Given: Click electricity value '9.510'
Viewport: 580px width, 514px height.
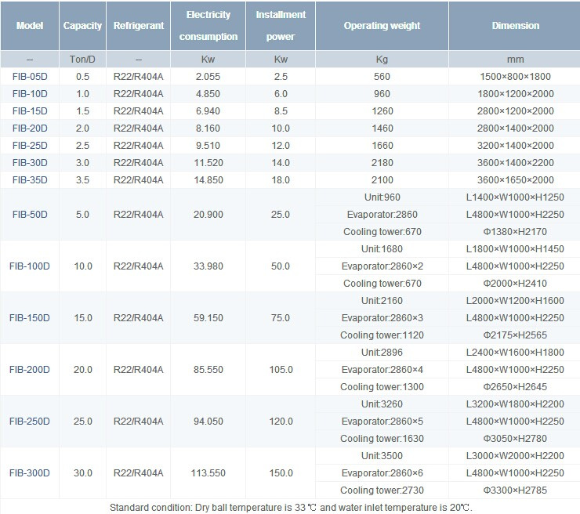Looking at the screenshot, I should [x=208, y=145].
